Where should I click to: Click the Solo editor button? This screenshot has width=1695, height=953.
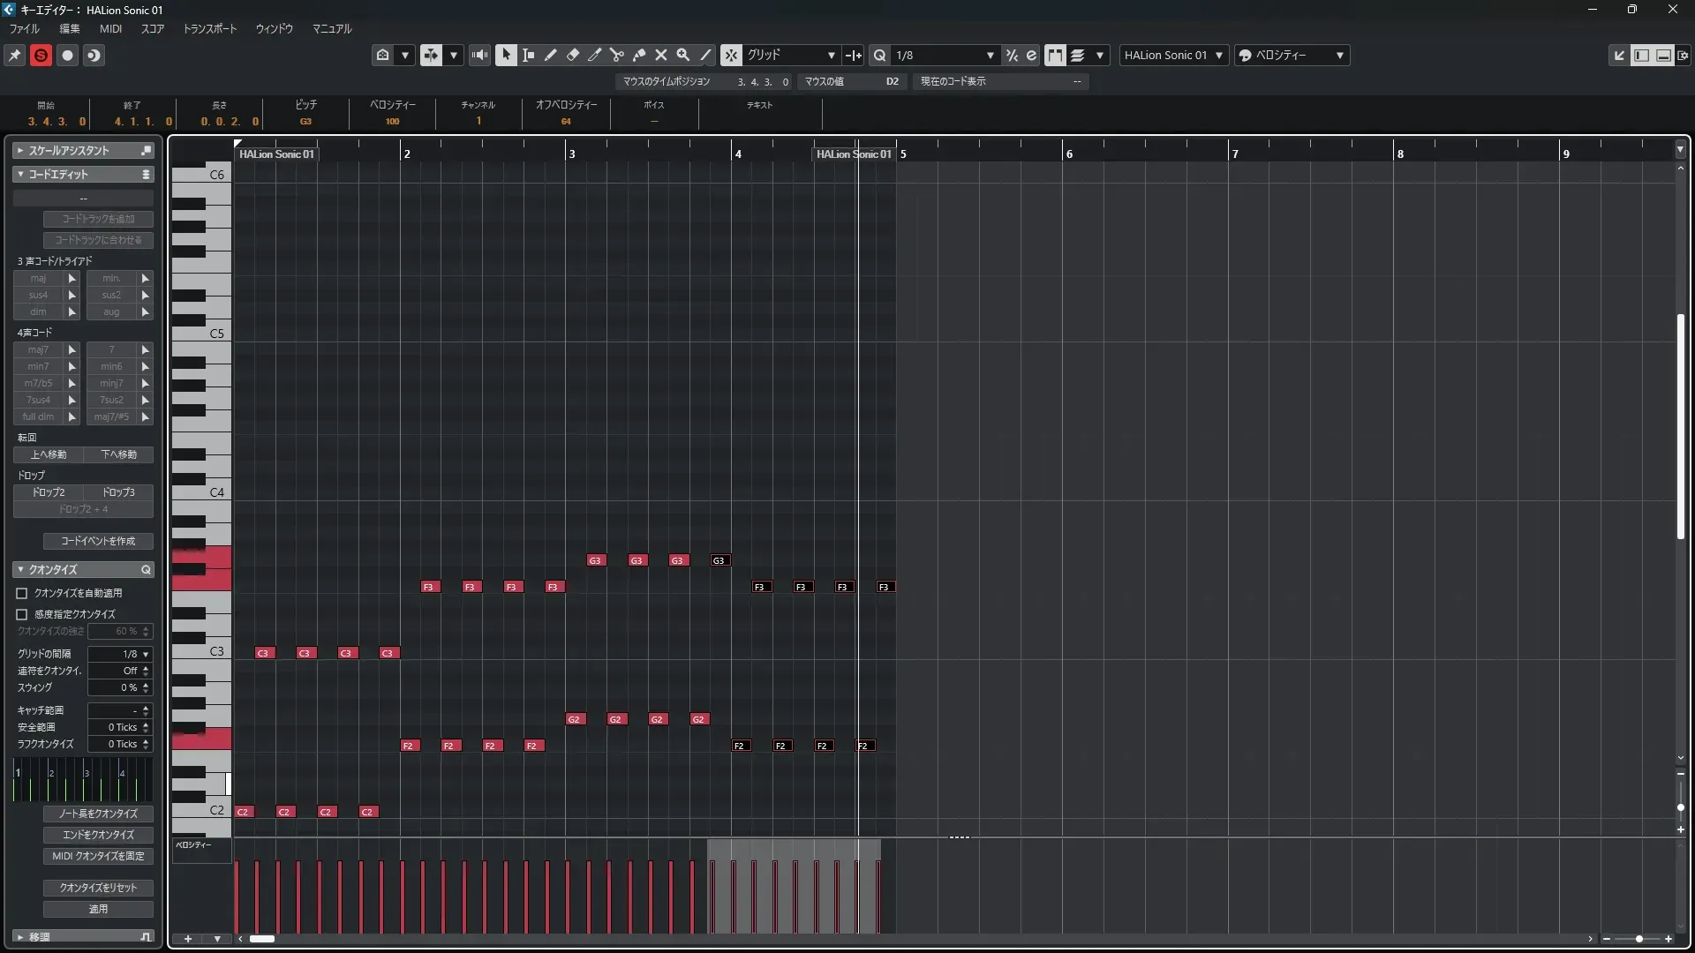point(41,55)
